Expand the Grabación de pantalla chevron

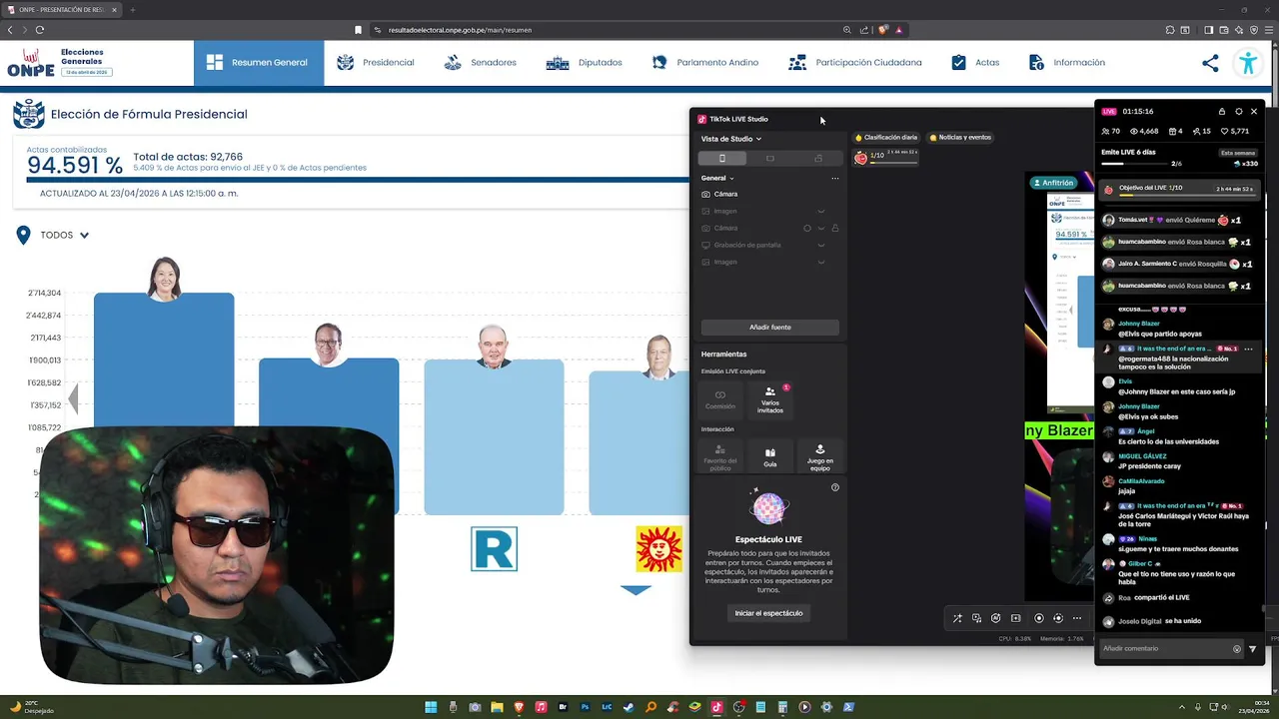tap(821, 245)
